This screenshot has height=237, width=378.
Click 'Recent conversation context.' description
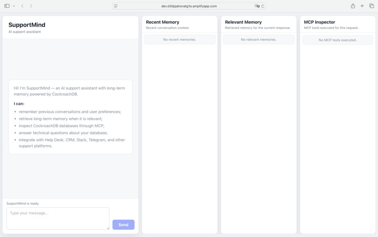pyautogui.click(x=168, y=28)
